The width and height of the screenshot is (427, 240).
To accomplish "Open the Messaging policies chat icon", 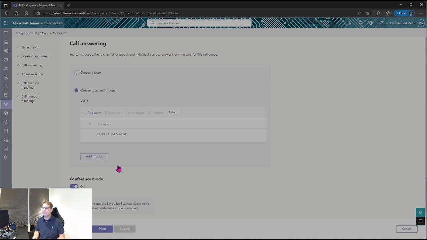I will tap(6, 95).
